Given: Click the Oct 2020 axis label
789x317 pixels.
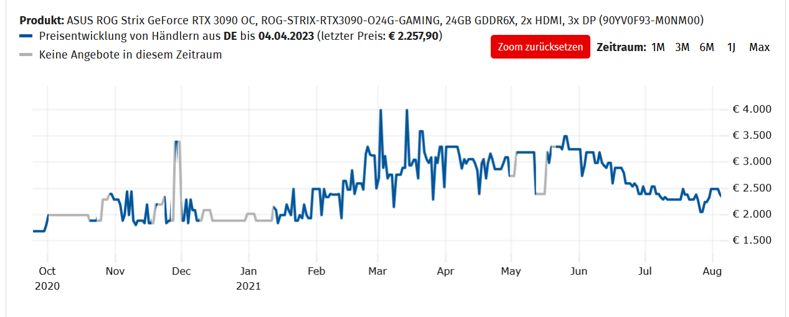Looking at the screenshot, I should pyautogui.click(x=47, y=278).
